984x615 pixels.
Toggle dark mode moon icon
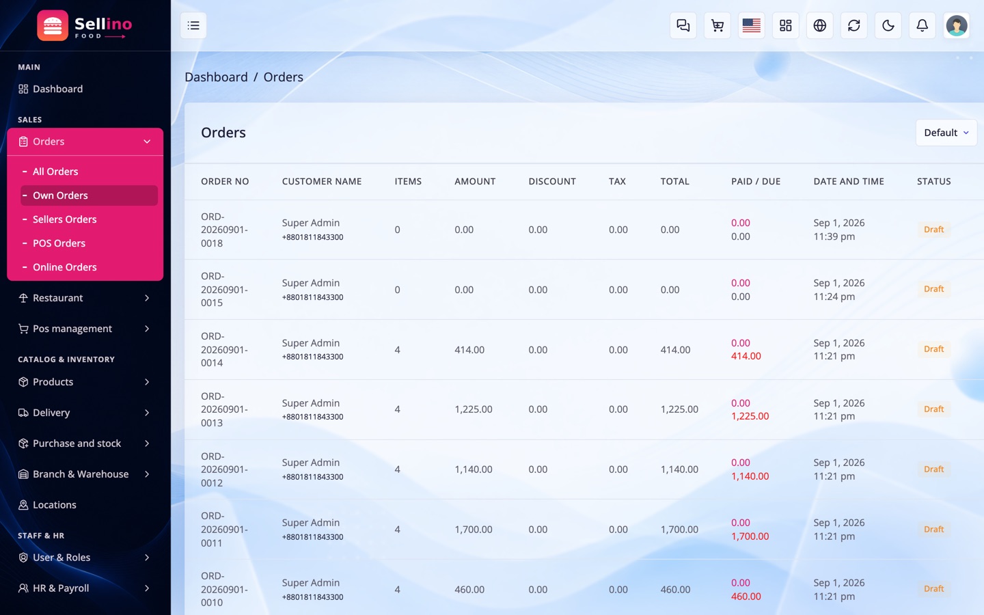pyautogui.click(x=888, y=25)
